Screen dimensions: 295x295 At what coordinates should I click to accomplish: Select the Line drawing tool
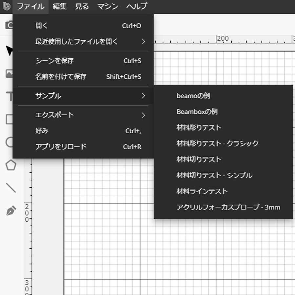11,188
